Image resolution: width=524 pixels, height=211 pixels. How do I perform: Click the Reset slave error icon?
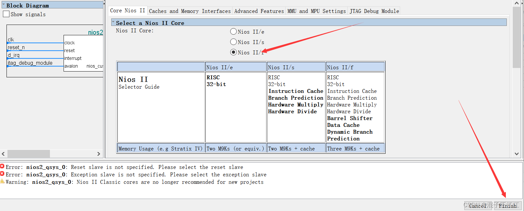click(2, 166)
